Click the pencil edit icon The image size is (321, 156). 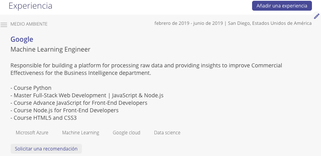click(x=317, y=16)
